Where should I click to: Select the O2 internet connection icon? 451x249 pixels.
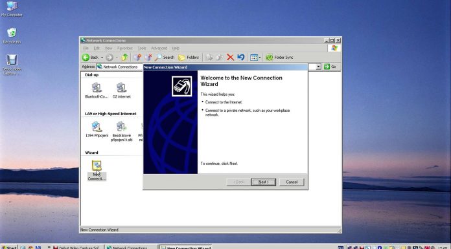click(x=122, y=91)
